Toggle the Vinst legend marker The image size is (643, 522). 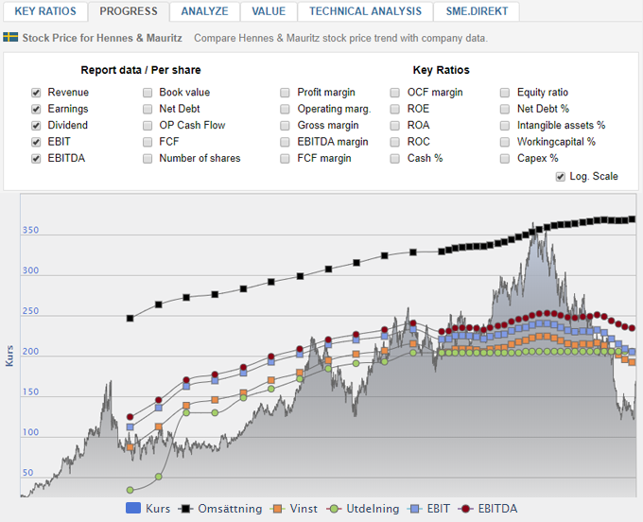(x=278, y=509)
